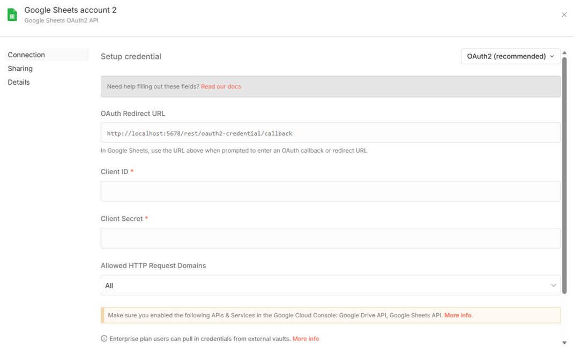Click into the Client Secret field

click(x=330, y=238)
